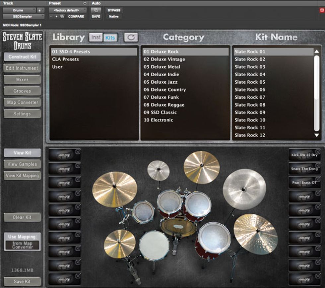Open the Settings page

coord(22,114)
